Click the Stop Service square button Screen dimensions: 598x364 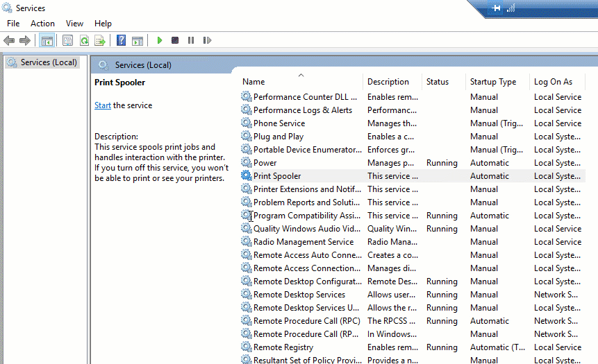(175, 41)
